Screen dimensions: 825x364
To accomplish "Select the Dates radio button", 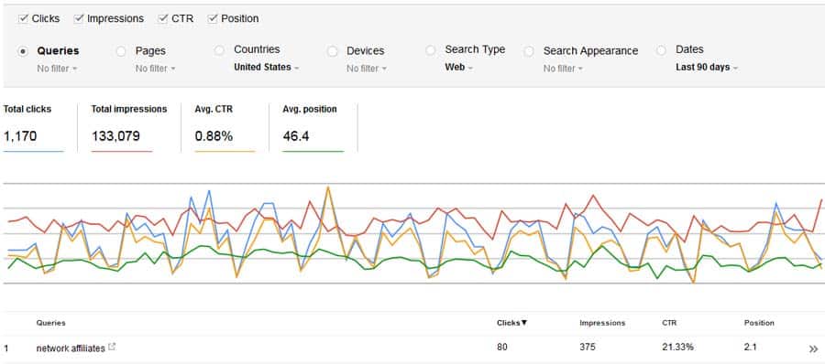I will pos(661,50).
